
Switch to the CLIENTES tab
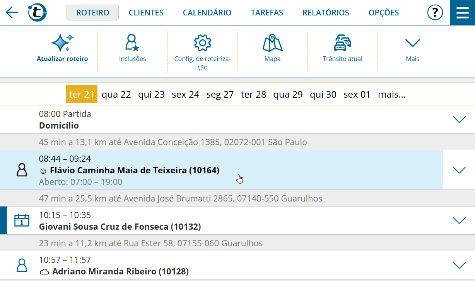tap(146, 13)
